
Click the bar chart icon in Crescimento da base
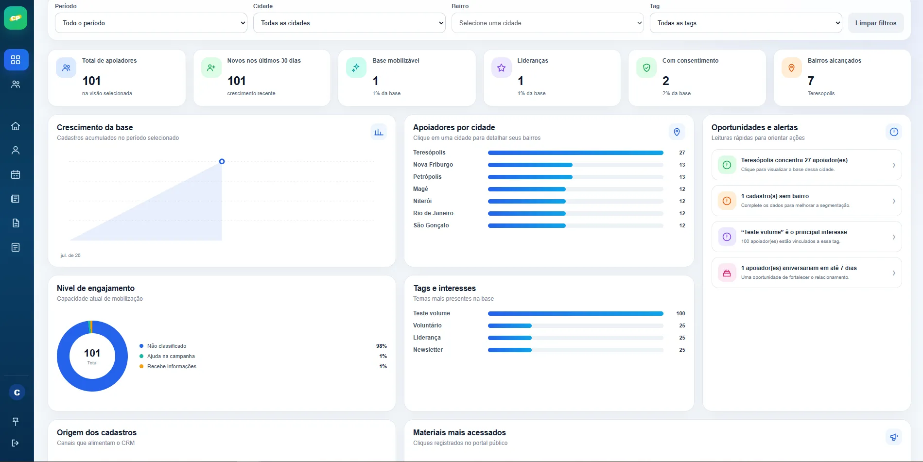(379, 132)
